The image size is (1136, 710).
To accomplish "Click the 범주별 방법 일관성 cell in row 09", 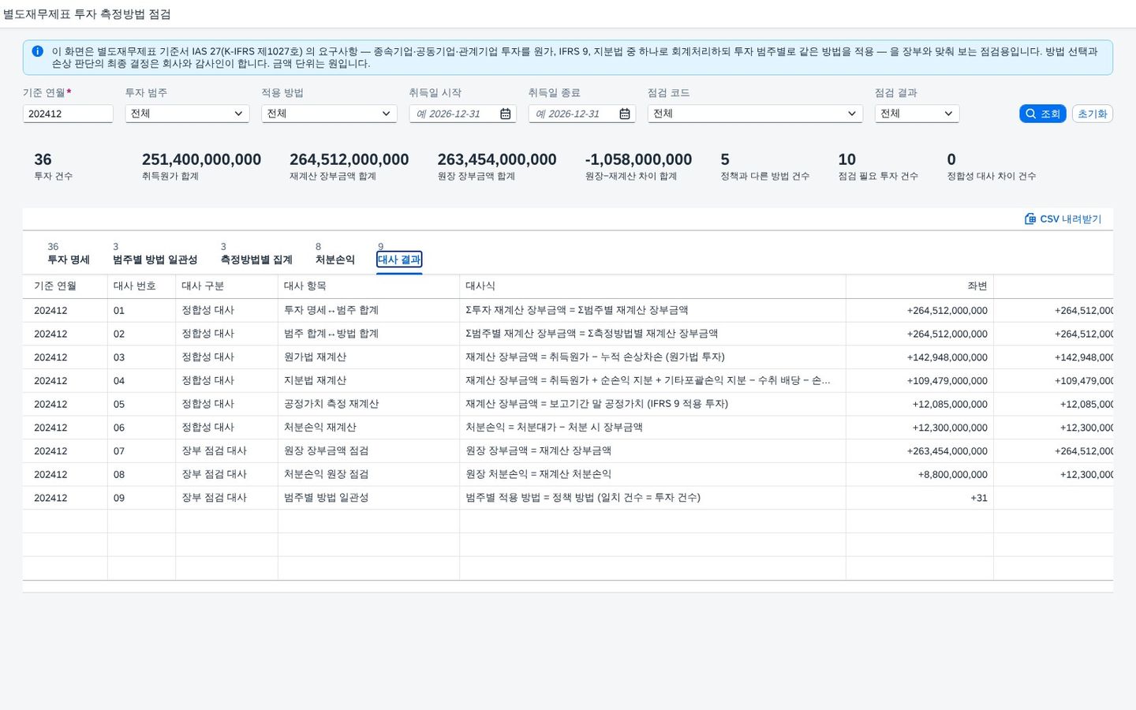I will click(368, 498).
